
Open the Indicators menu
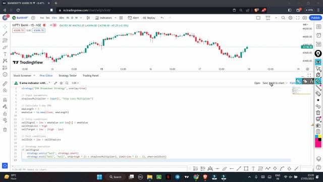pos(103,18)
